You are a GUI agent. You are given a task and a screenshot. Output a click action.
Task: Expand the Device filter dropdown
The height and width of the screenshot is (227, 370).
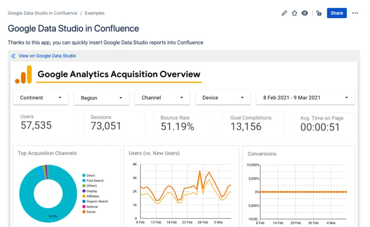(223, 98)
